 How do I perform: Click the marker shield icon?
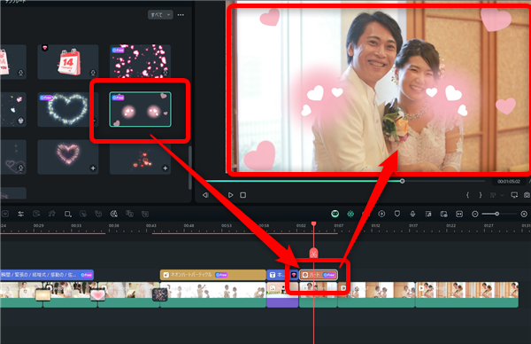click(x=396, y=214)
